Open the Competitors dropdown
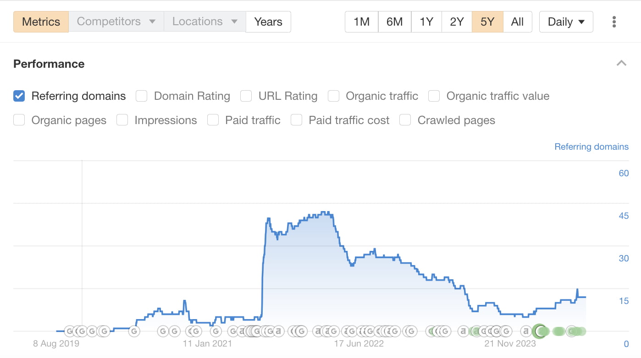 (115, 22)
